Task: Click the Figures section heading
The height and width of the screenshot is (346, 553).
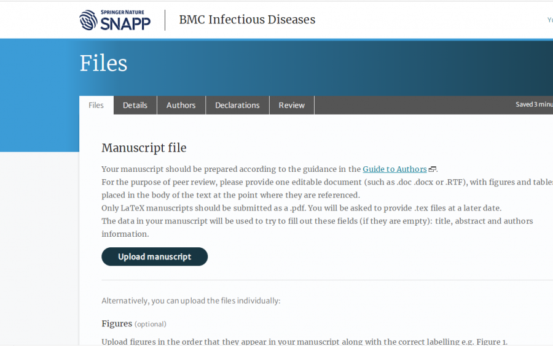Action: (117, 323)
